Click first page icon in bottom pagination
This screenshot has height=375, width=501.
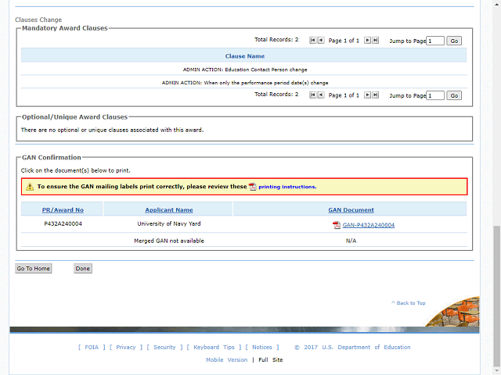coord(313,95)
